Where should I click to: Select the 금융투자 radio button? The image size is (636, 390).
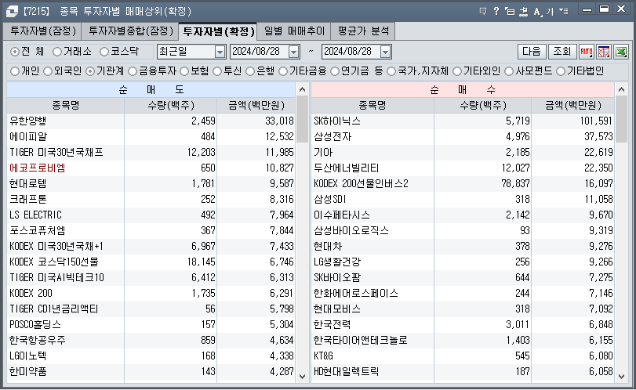click(133, 71)
